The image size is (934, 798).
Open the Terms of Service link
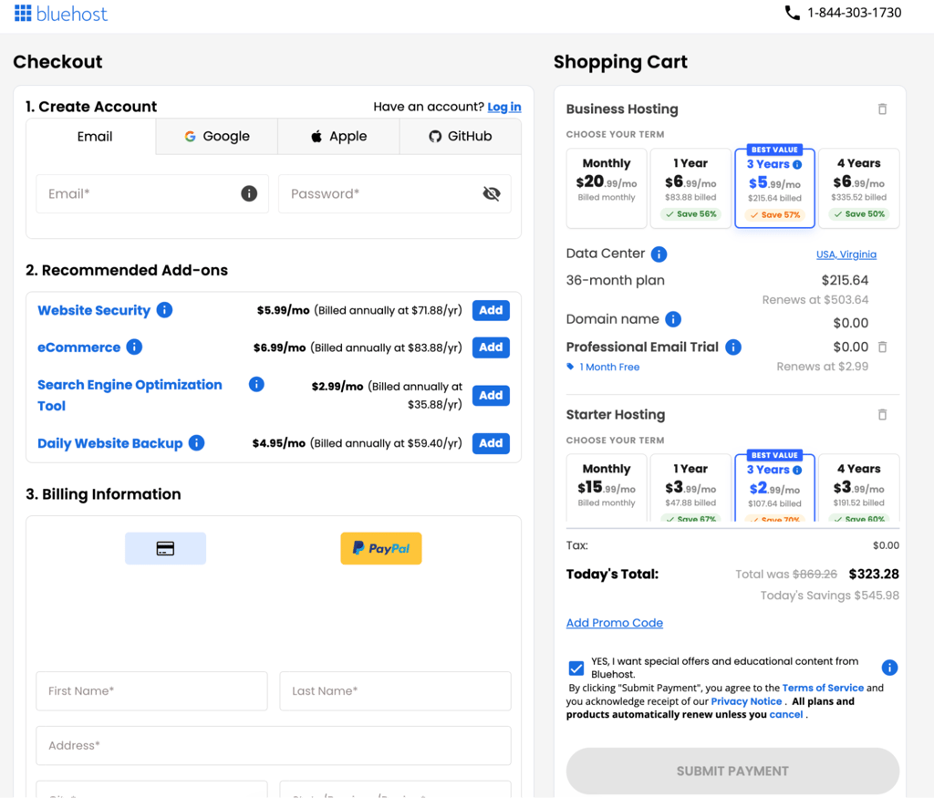(823, 688)
